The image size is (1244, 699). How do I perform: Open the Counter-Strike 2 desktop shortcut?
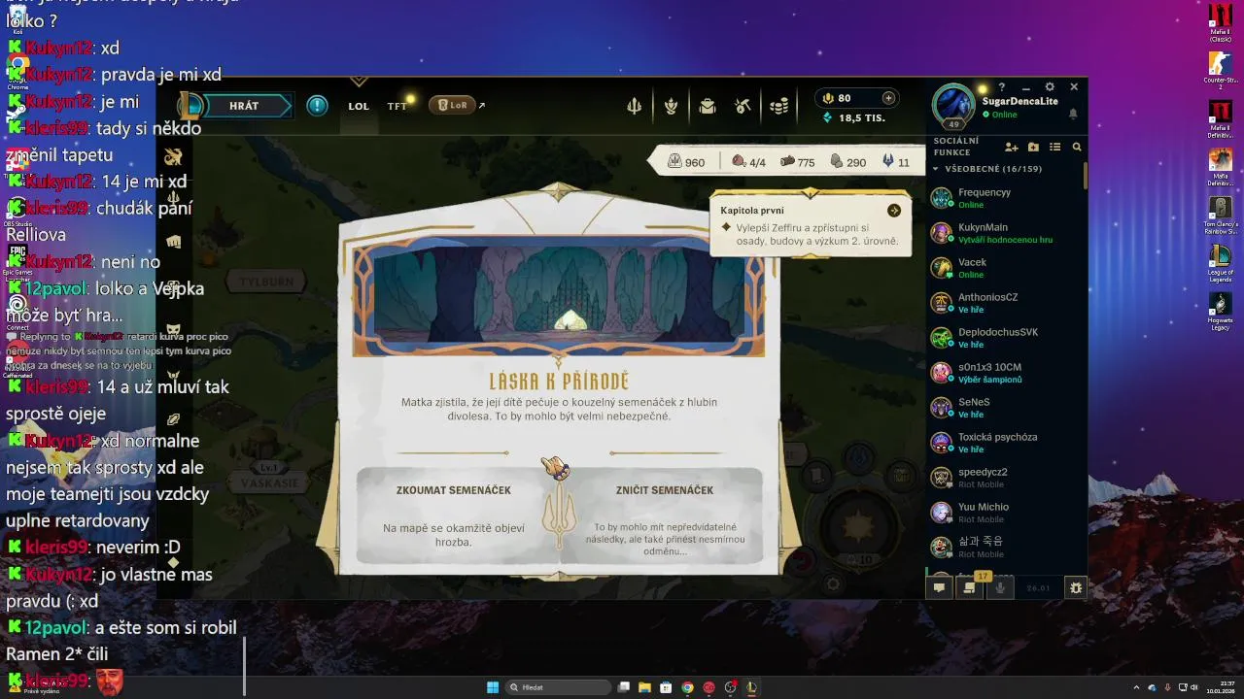click(1221, 70)
